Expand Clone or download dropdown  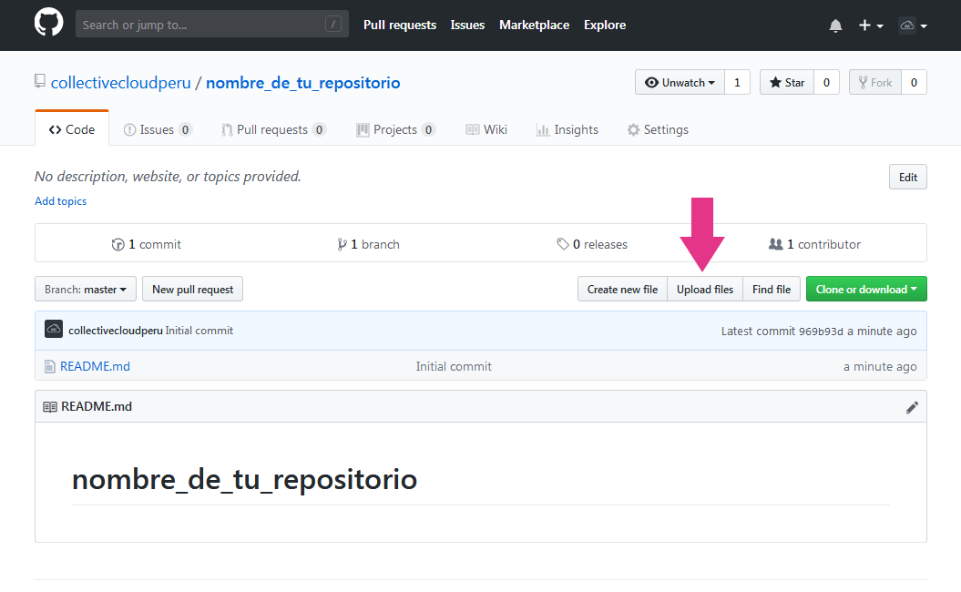(x=866, y=290)
